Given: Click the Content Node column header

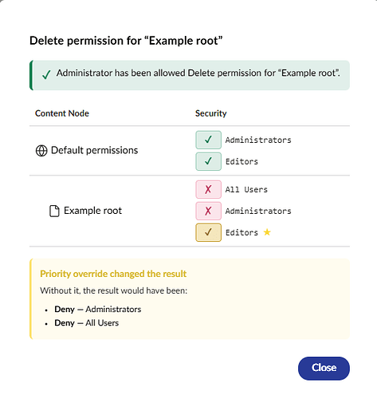Looking at the screenshot, I should click(x=62, y=113).
